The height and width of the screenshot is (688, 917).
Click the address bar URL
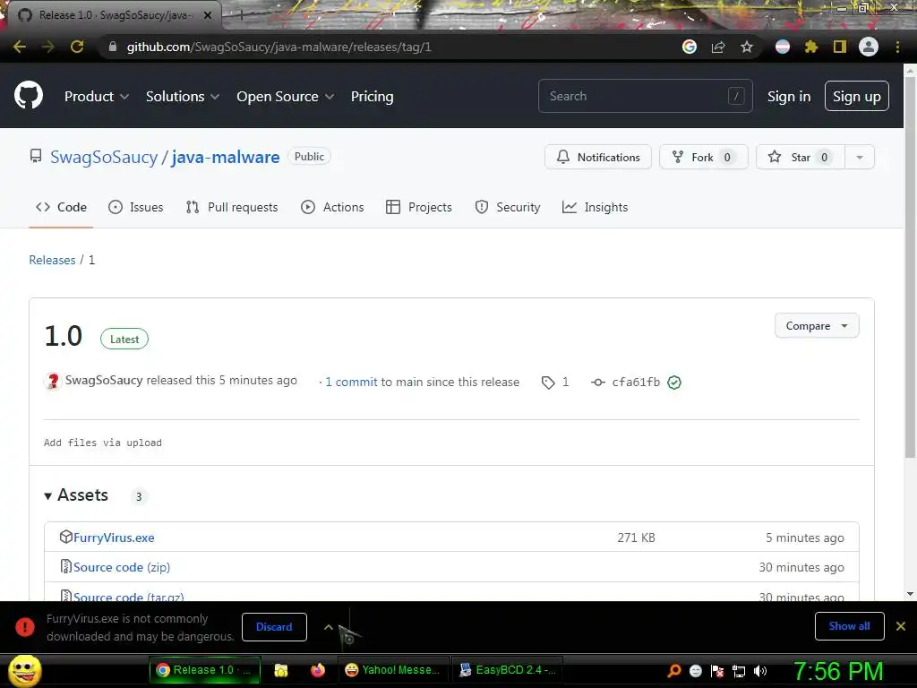pyautogui.click(x=279, y=47)
